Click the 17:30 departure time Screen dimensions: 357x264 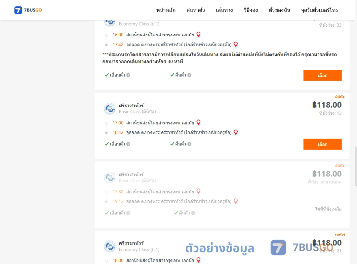coord(118,192)
